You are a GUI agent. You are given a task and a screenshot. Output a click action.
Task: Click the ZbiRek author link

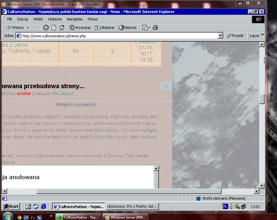(x=24, y=94)
